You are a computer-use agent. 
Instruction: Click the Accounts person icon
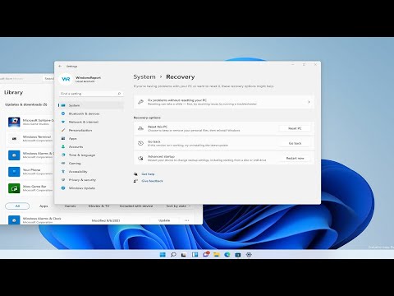click(63, 146)
